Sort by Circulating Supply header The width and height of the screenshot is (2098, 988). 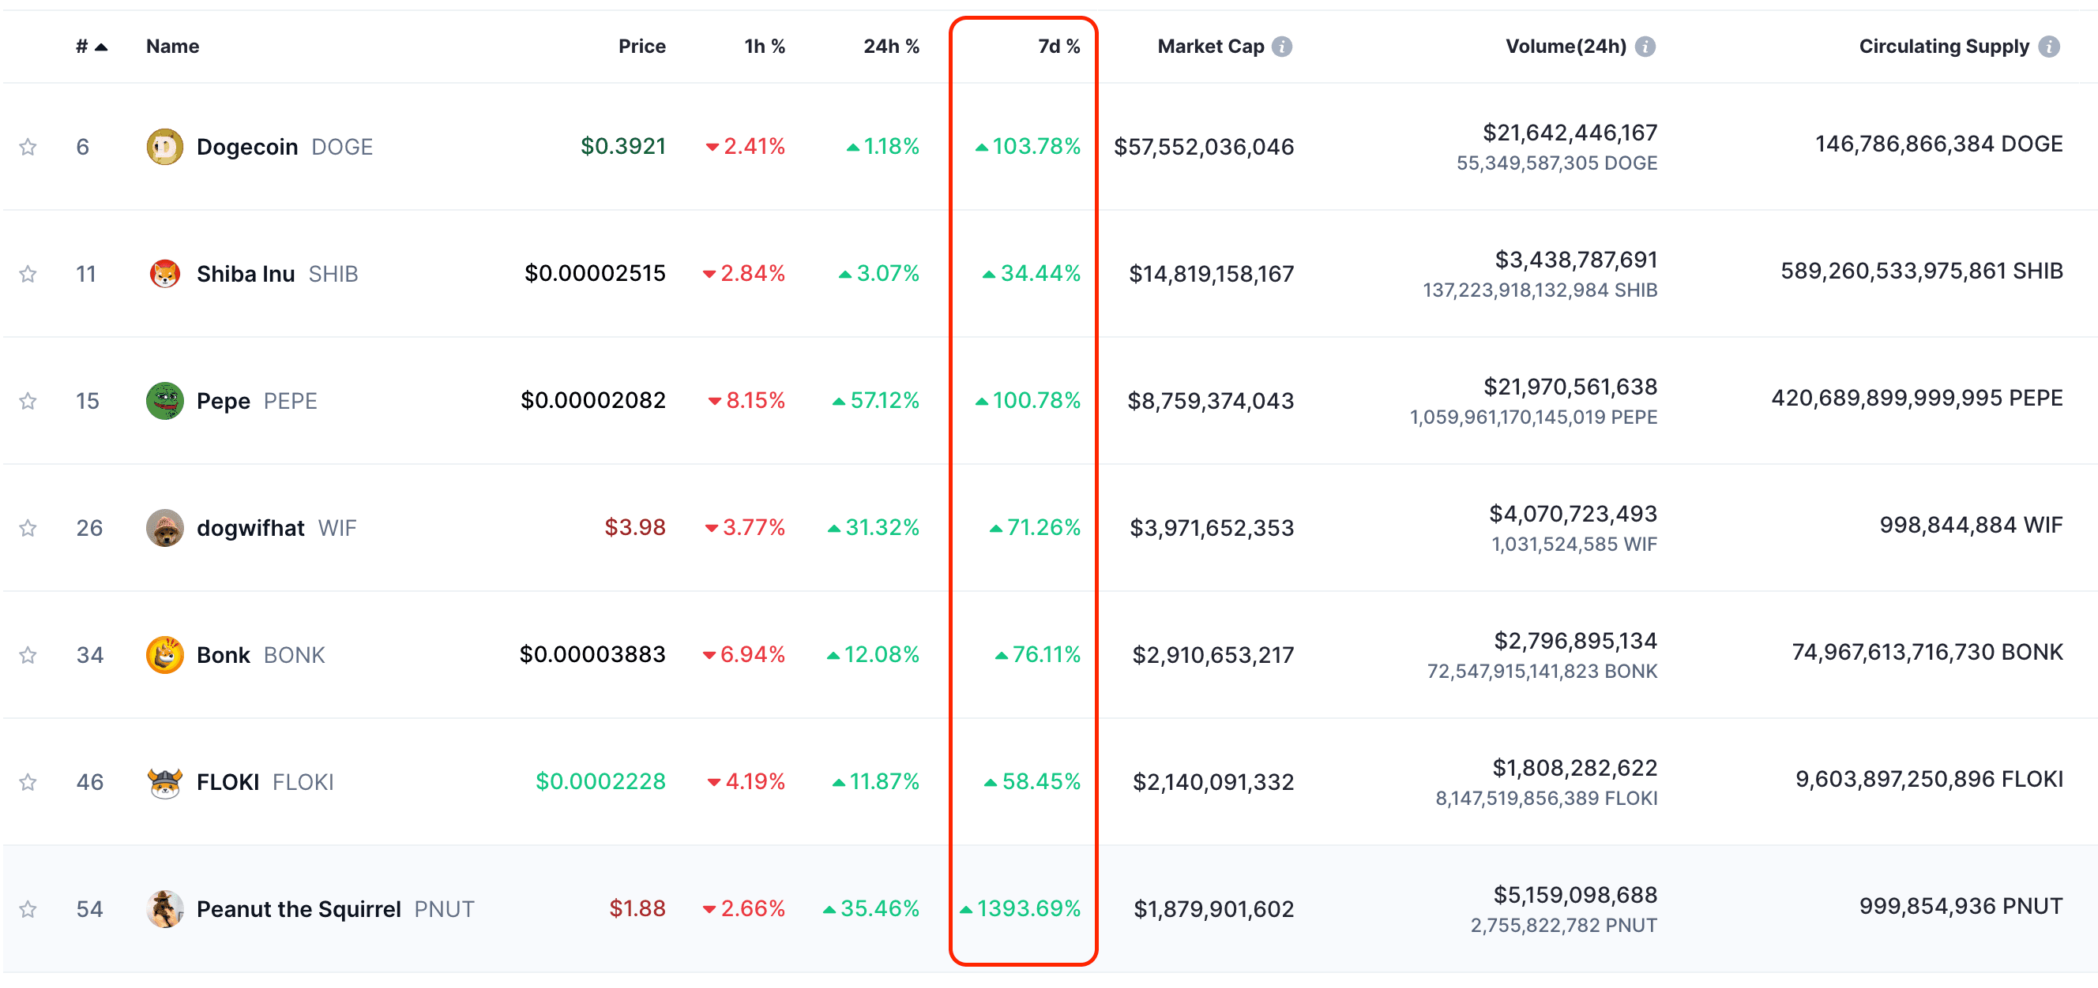(1943, 47)
